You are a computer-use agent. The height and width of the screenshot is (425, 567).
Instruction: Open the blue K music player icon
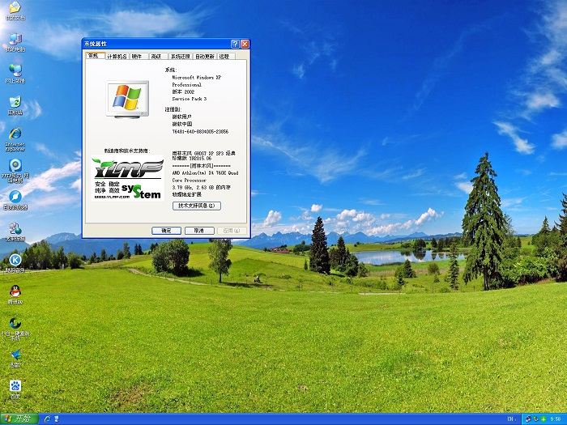tap(15, 260)
